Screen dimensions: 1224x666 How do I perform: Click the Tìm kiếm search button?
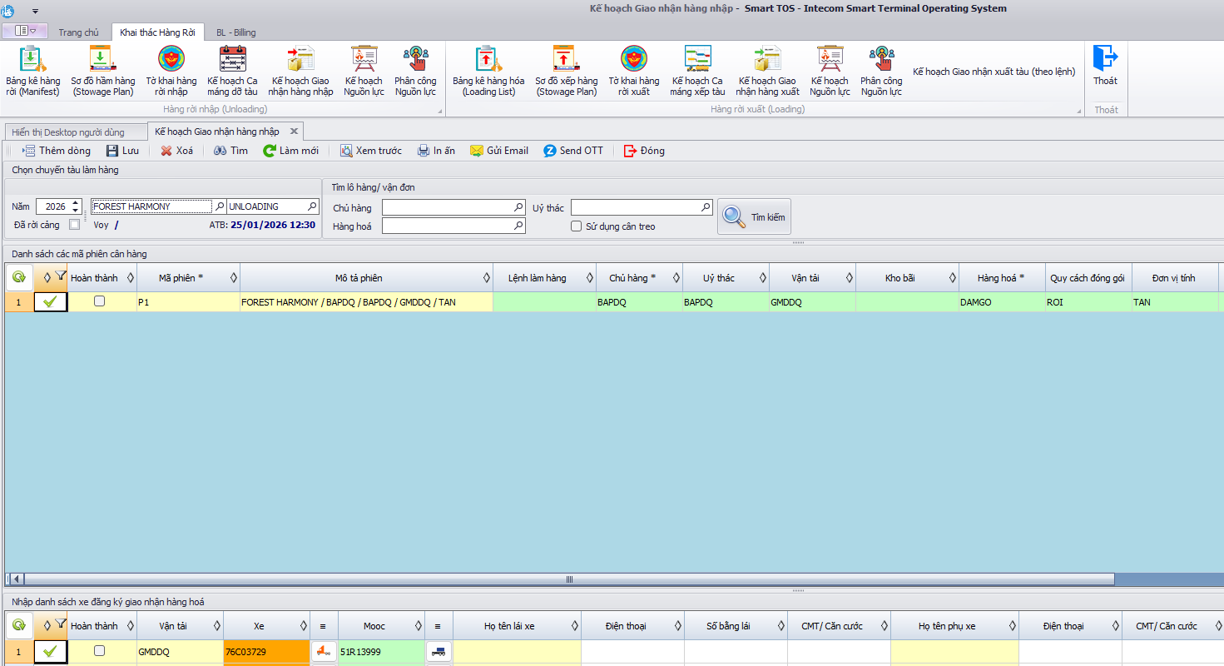point(754,216)
